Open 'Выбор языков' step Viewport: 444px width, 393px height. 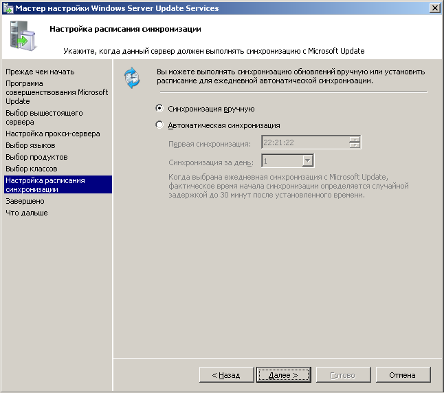point(30,145)
